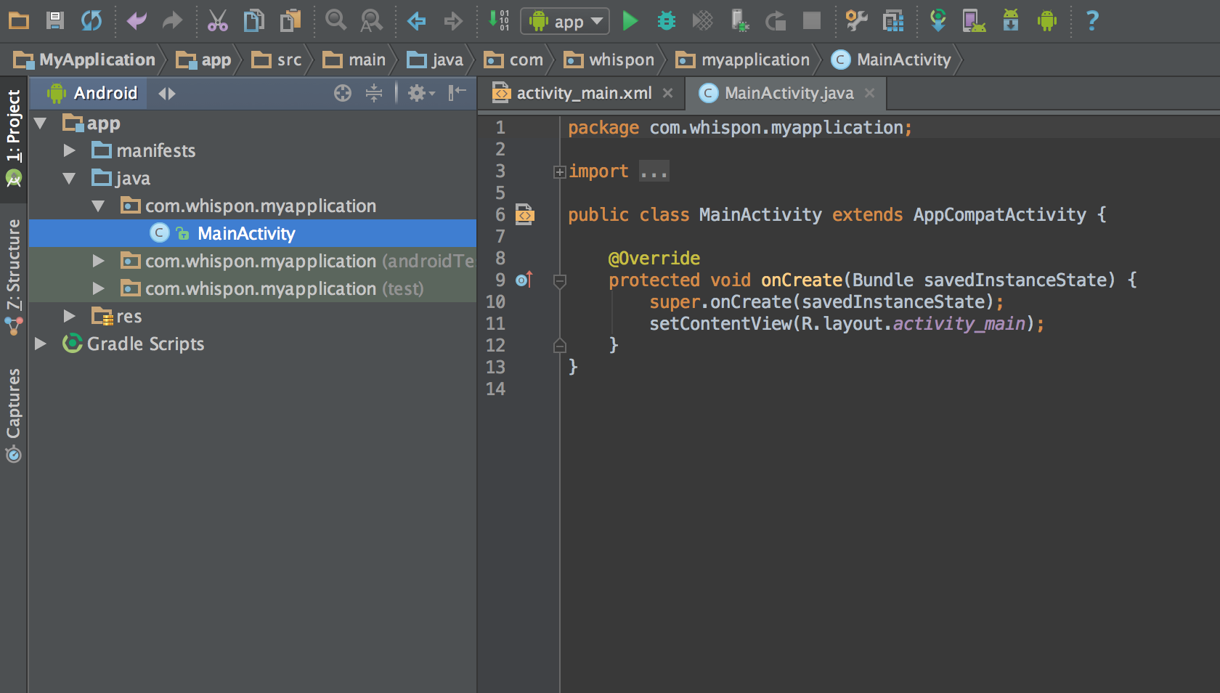Open the app run configuration dropdown
The height and width of the screenshot is (693, 1220).
tap(564, 21)
